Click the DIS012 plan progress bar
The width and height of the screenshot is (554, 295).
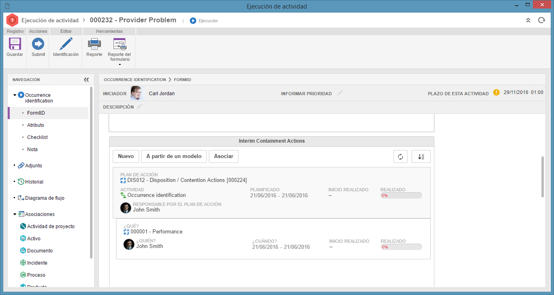[x=401, y=195]
